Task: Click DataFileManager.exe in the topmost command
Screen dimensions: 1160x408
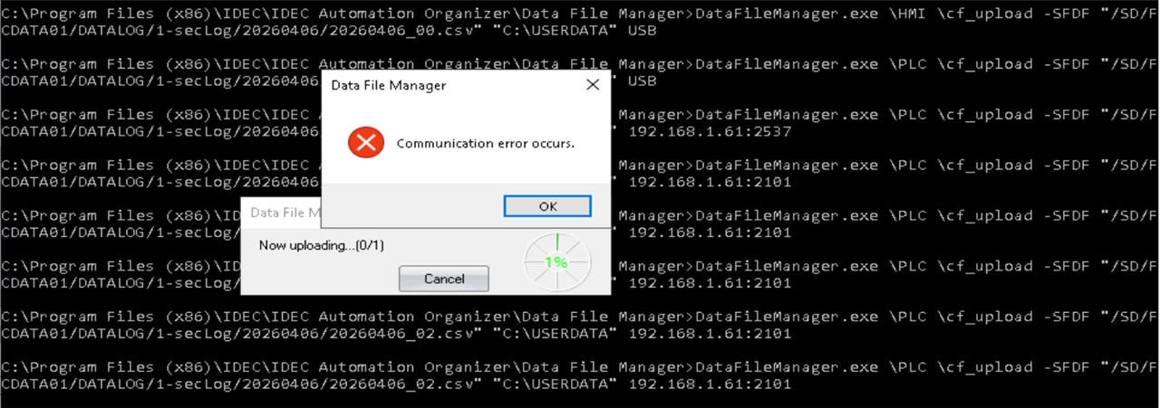Action: point(787,14)
